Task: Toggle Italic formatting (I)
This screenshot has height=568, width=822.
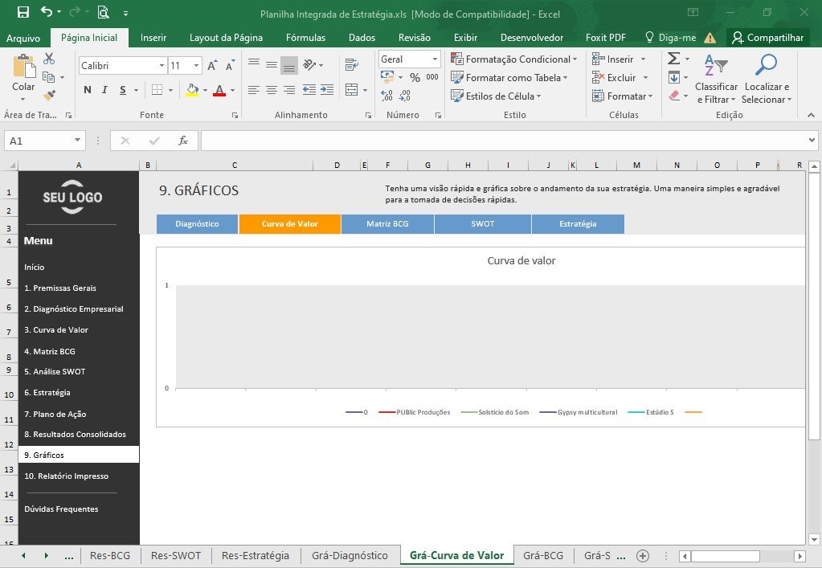Action: [104, 90]
